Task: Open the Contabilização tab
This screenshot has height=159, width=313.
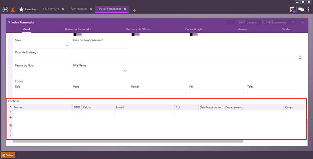Action: tap(194, 29)
